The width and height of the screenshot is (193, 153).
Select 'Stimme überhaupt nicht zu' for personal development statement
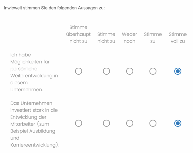click(x=78, y=71)
